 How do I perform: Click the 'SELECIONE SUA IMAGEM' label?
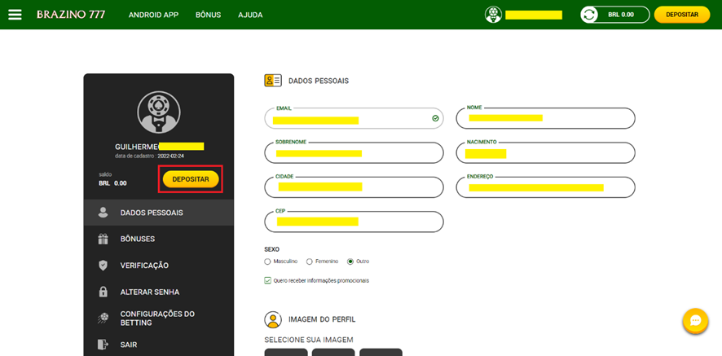pos(309,340)
